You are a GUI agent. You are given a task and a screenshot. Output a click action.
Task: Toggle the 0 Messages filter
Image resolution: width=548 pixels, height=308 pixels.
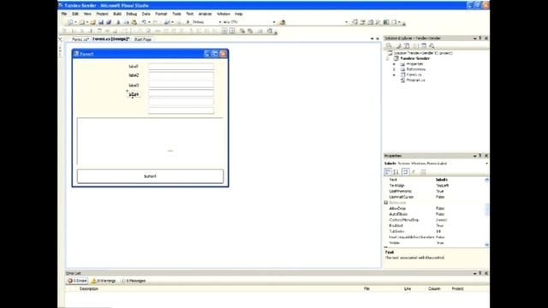tap(134, 281)
